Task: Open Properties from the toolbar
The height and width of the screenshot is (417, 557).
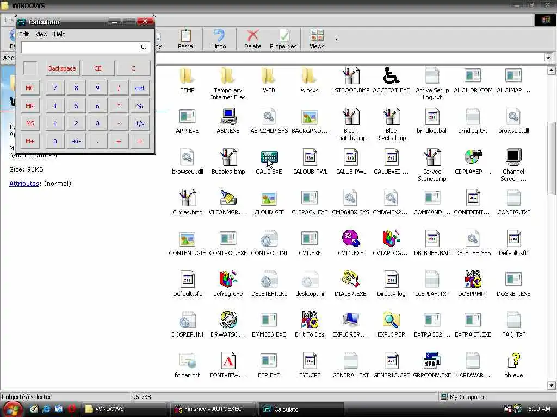Action: [x=283, y=39]
